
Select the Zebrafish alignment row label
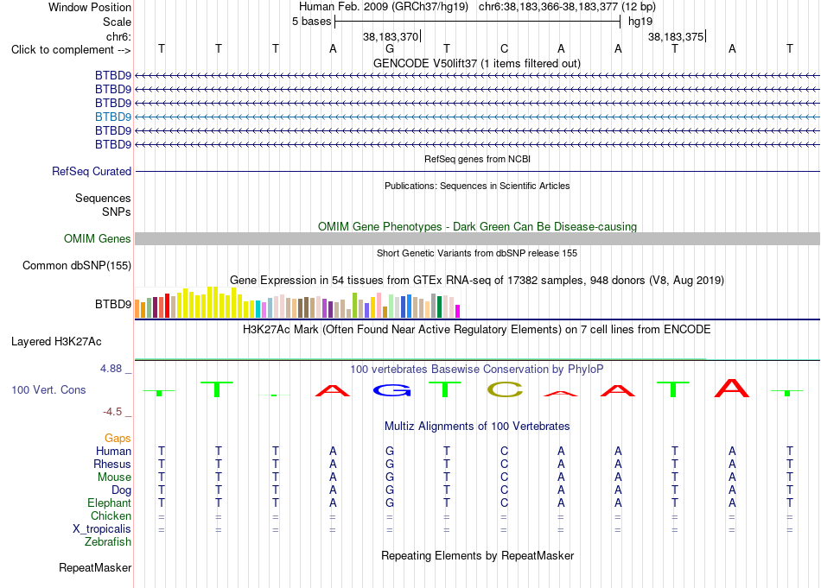point(108,541)
